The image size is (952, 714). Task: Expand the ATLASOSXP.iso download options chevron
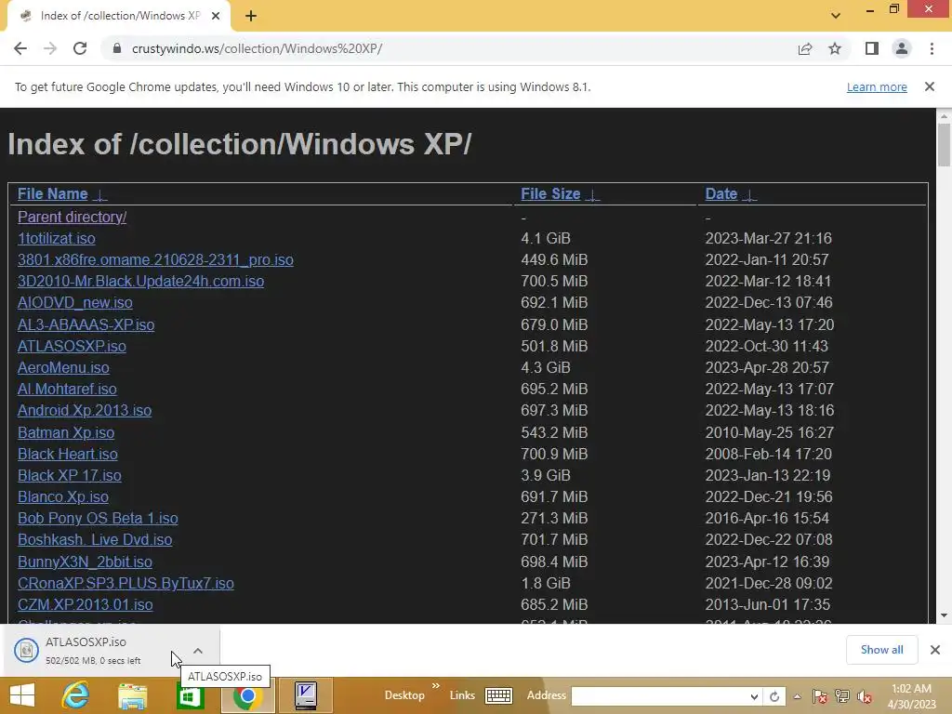(x=198, y=651)
